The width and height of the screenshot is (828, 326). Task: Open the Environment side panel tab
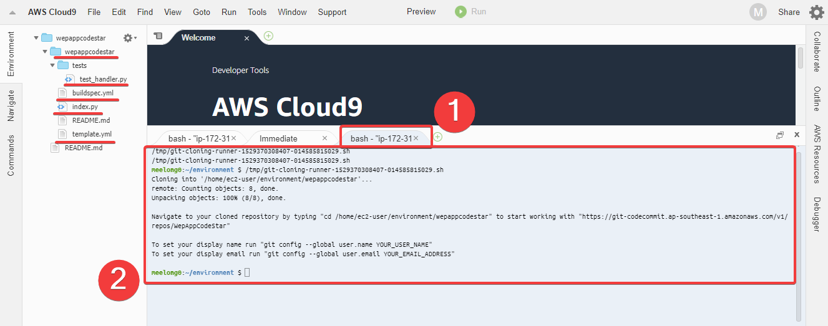point(11,54)
